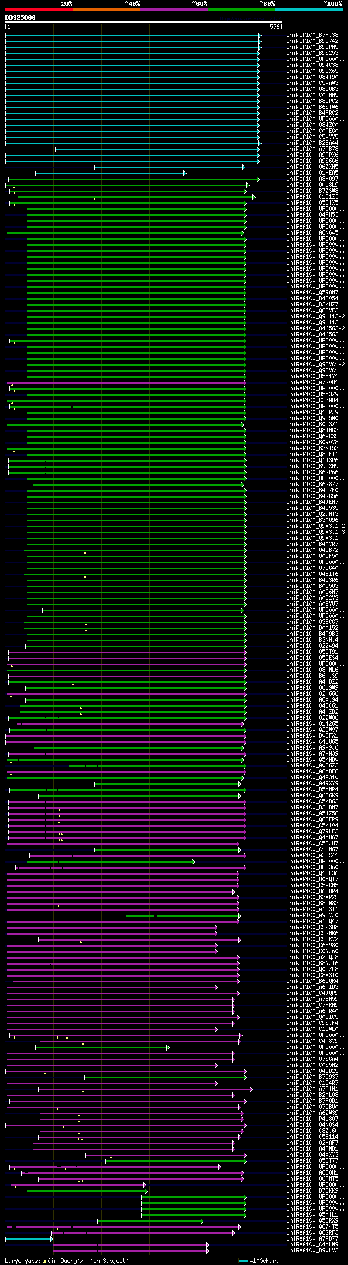The width and height of the screenshot is (348, 1265).
Task: Open hit UniRef100_Q6ZXH5
Action: [312, 167]
